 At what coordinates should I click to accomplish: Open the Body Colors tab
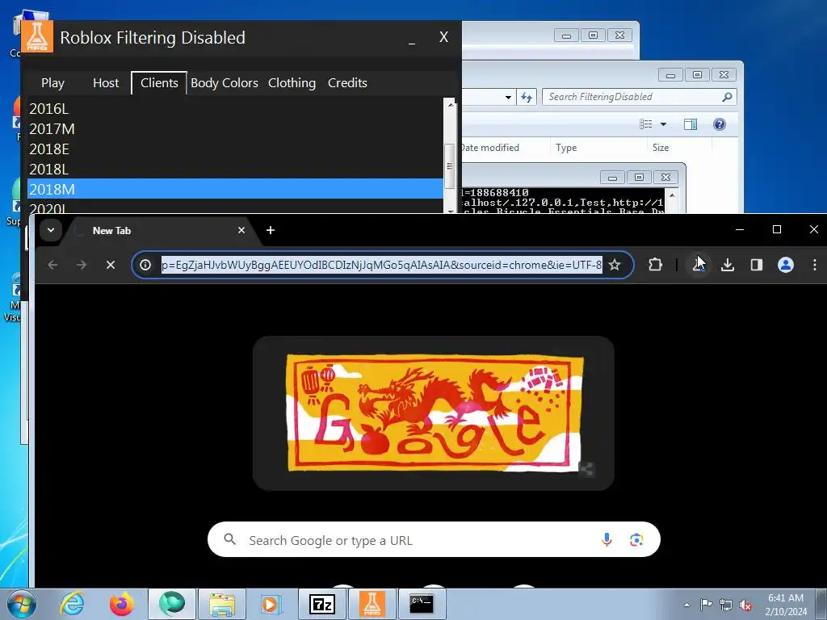pyautogui.click(x=225, y=83)
